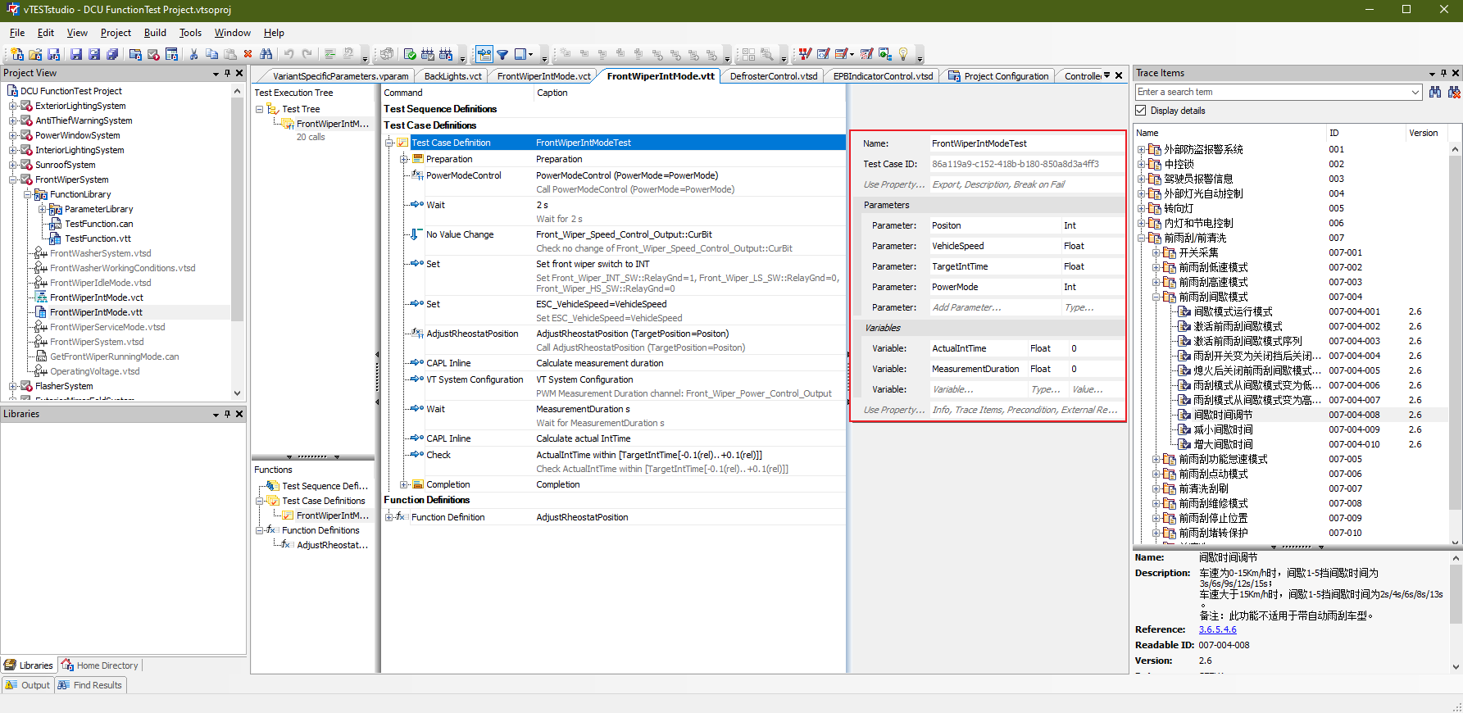This screenshot has width=1463, height=713.
Task: Click the FrontWiperSystem folder icon in Project View
Action: (27, 179)
